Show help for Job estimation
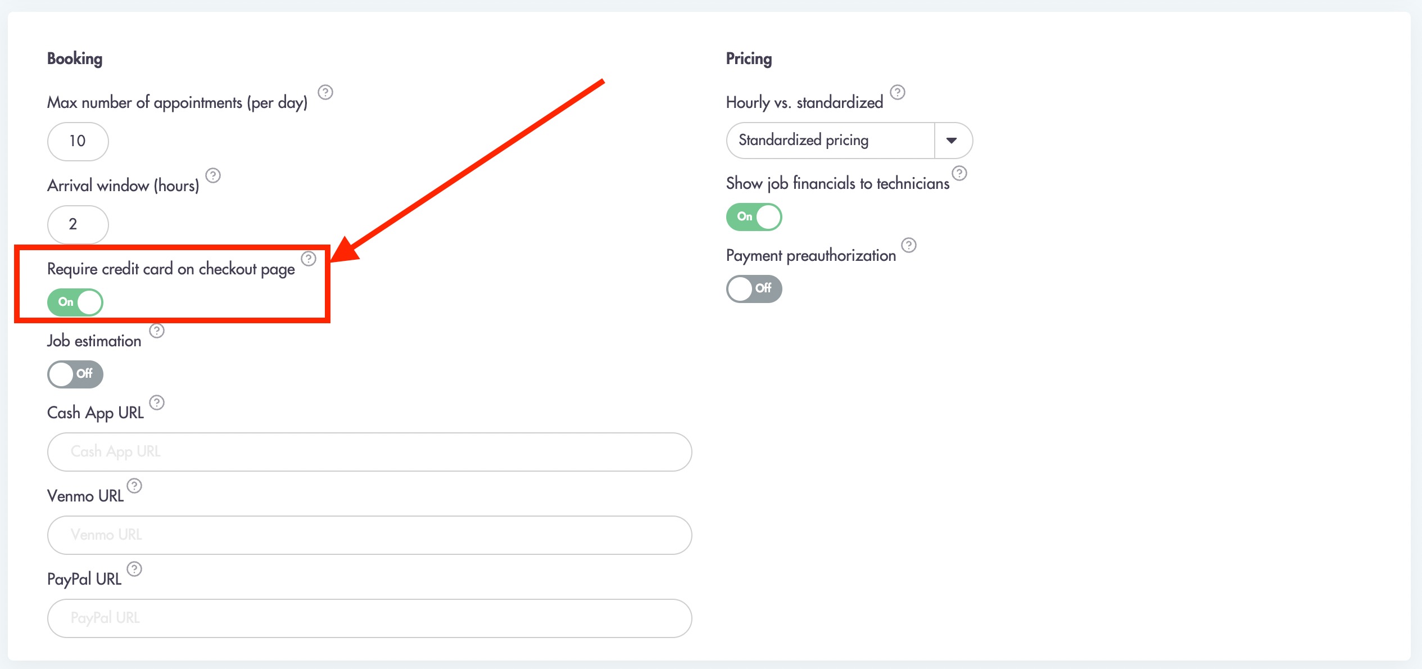Viewport: 1422px width, 669px height. 157,331
